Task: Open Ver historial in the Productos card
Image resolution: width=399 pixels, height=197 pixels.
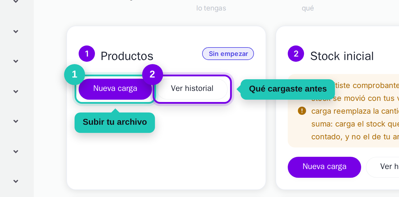Action: coord(192,89)
